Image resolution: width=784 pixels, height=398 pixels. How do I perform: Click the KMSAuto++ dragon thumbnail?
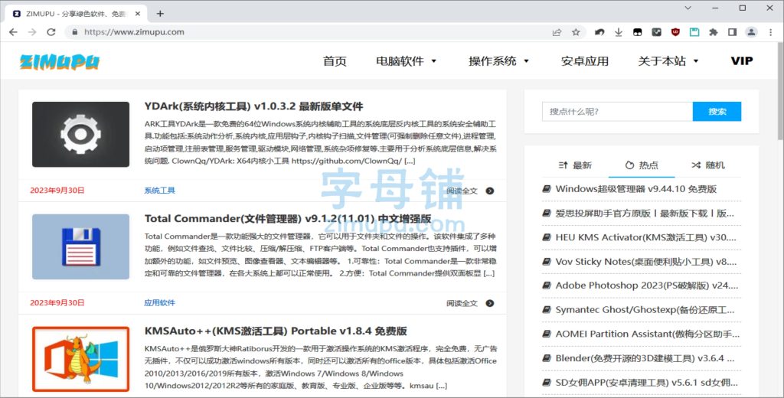tap(80, 359)
